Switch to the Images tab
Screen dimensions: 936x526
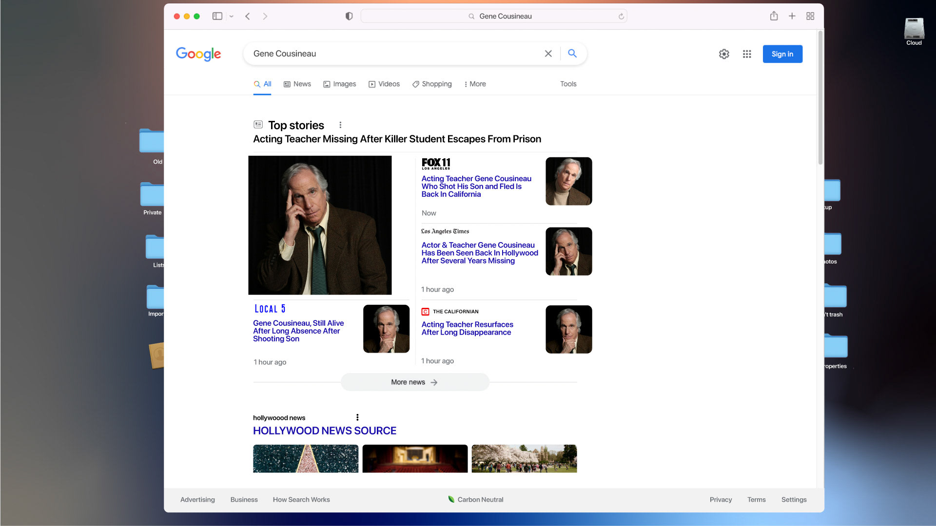[340, 84]
